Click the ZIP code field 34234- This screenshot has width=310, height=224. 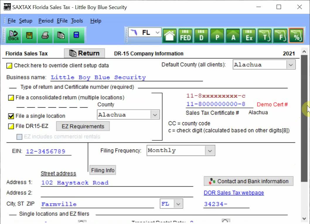[226, 204]
